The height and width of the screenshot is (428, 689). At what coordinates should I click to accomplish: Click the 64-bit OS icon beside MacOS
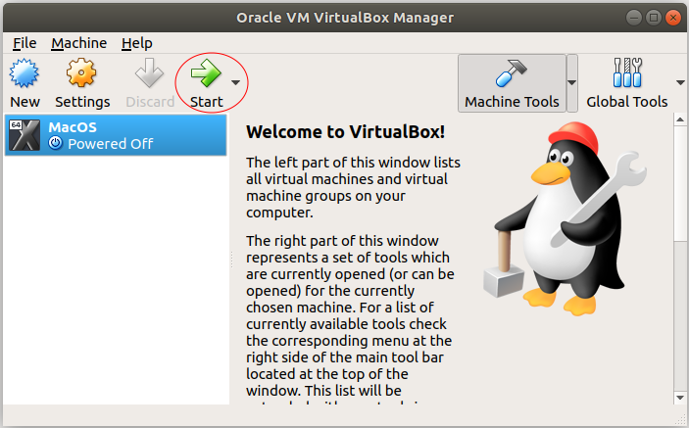24,135
